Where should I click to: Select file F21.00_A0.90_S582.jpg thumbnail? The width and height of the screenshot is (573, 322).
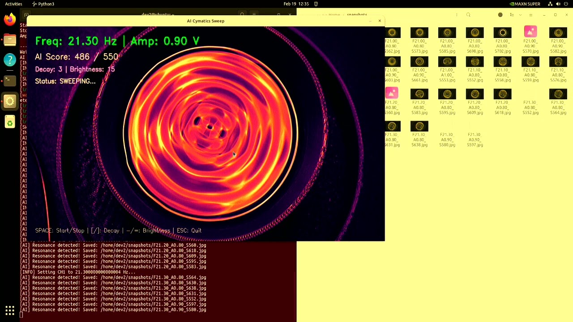pyautogui.click(x=558, y=33)
